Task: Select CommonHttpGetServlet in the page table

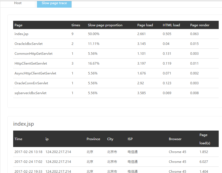Action: click(x=33, y=54)
